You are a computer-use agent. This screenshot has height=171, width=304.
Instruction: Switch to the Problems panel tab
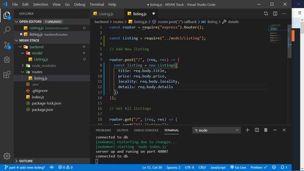point(103,130)
